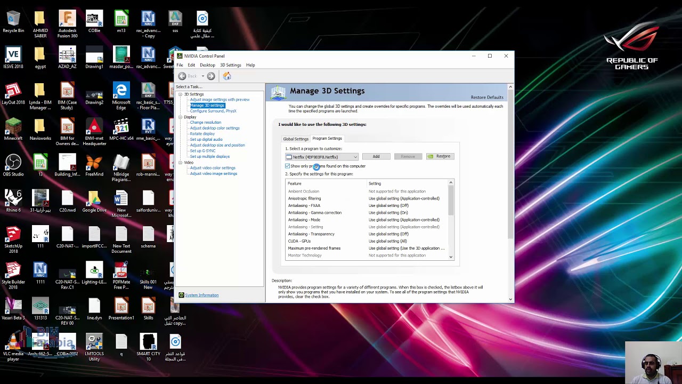Click the Restore button
This screenshot has height=384, width=682.
click(440, 156)
